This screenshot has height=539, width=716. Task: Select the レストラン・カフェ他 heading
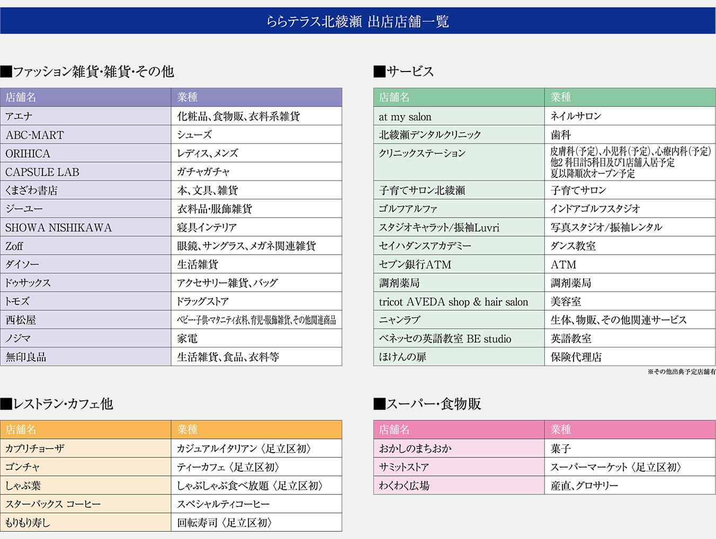(57, 404)
